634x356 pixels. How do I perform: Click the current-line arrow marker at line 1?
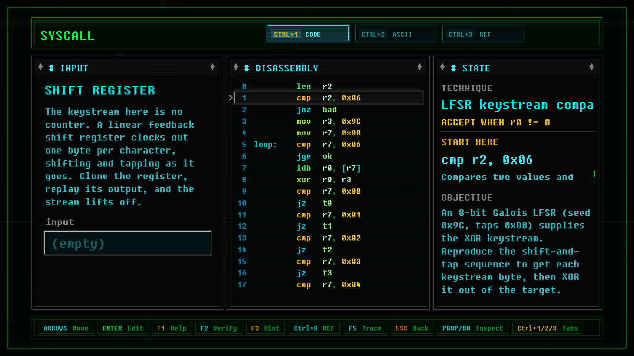231,98
